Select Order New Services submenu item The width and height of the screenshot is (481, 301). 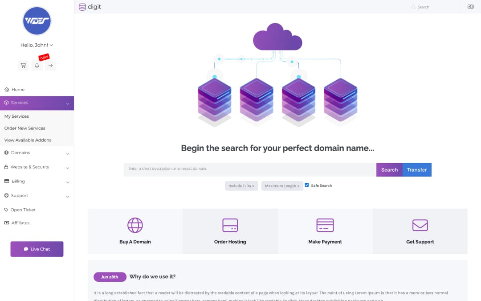pyautogui.click(x=25, y=128)
